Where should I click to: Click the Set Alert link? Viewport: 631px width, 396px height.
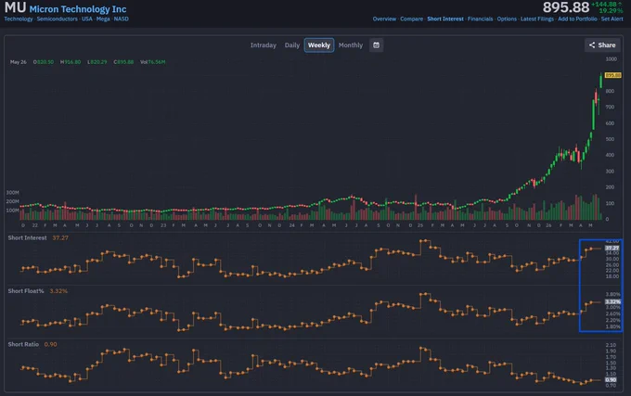[x=612, y=19]
